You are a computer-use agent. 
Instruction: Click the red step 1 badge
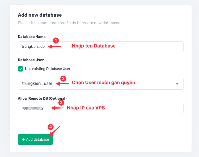(56, 40)
